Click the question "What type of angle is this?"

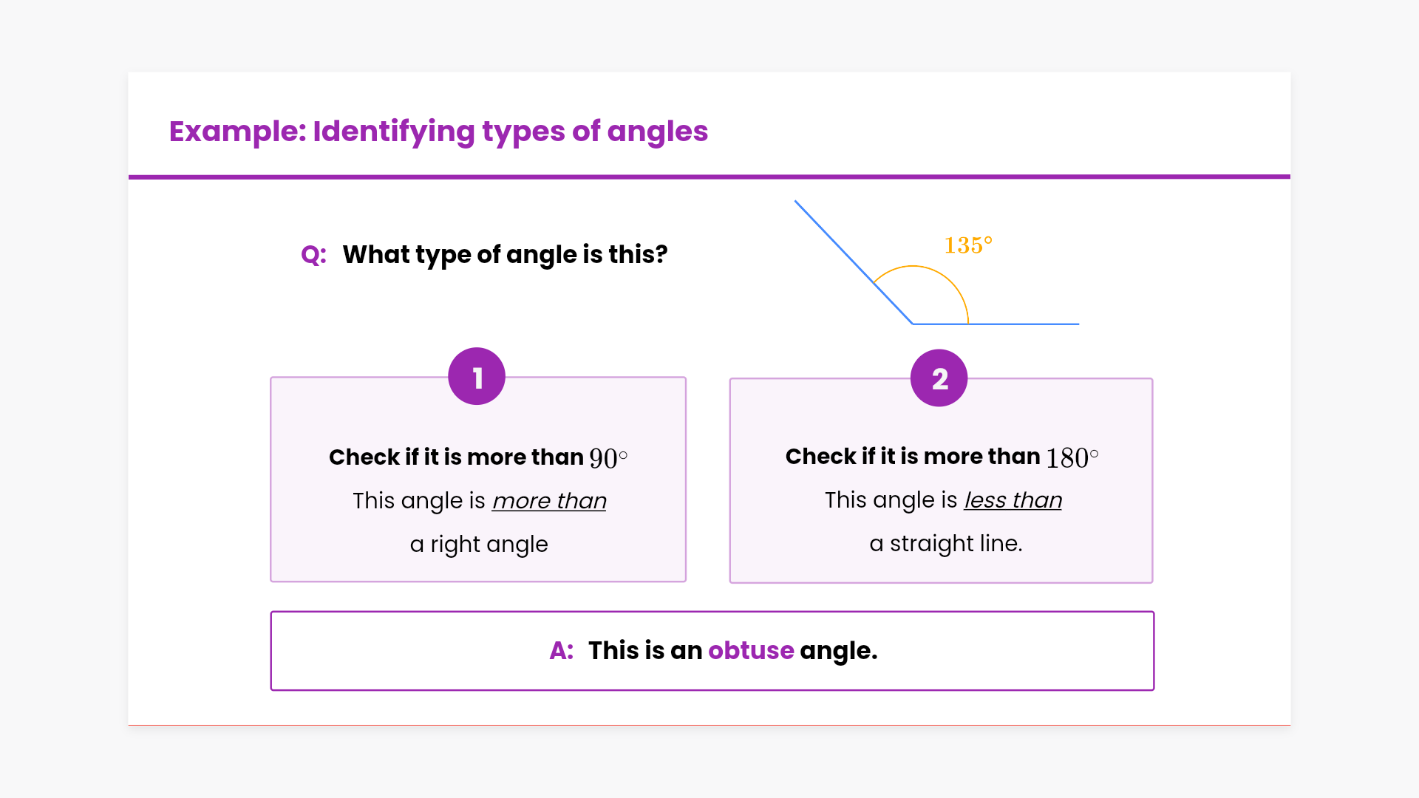tap(505, 255)
